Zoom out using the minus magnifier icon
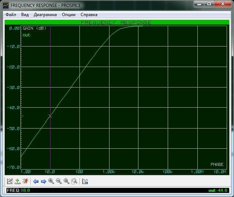 59,181
